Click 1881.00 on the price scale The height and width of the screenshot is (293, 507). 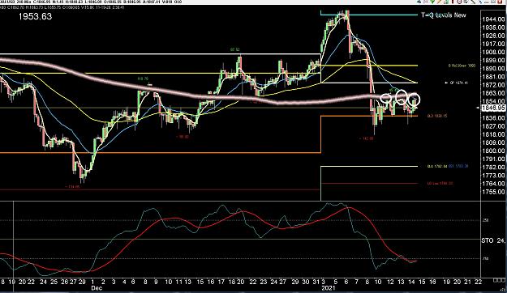[493, 77]
